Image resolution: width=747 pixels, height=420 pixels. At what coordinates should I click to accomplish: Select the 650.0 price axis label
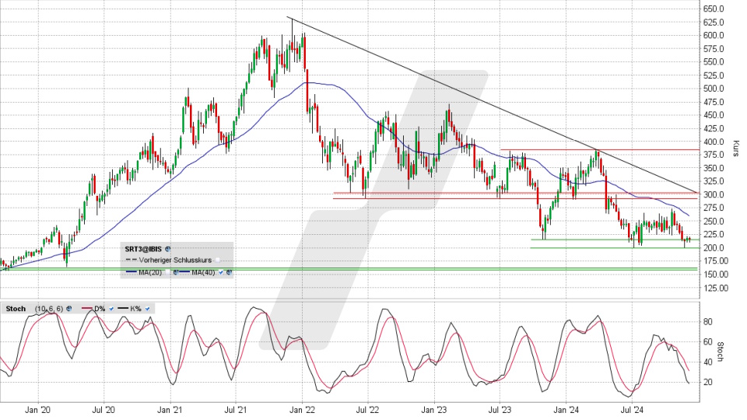click(x=714, y=9)
